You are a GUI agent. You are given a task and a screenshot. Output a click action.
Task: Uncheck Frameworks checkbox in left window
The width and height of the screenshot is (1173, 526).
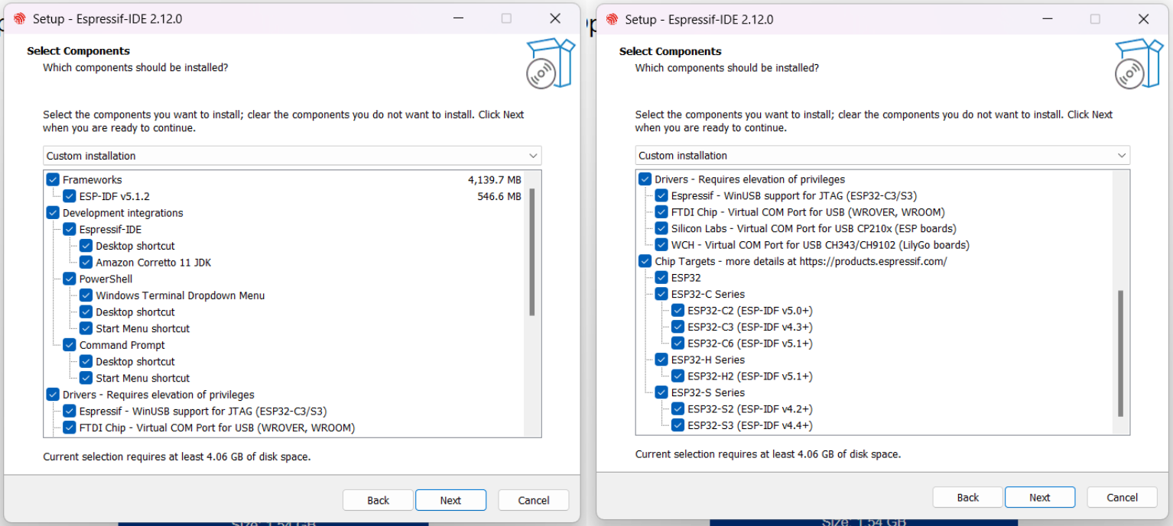[x=53, y=180]
